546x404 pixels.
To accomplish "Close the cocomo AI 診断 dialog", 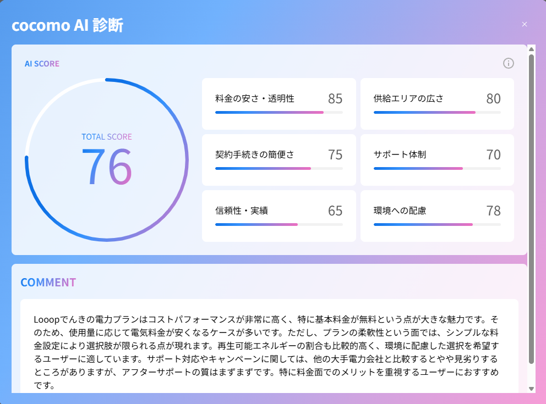I will tap(525, 24).
